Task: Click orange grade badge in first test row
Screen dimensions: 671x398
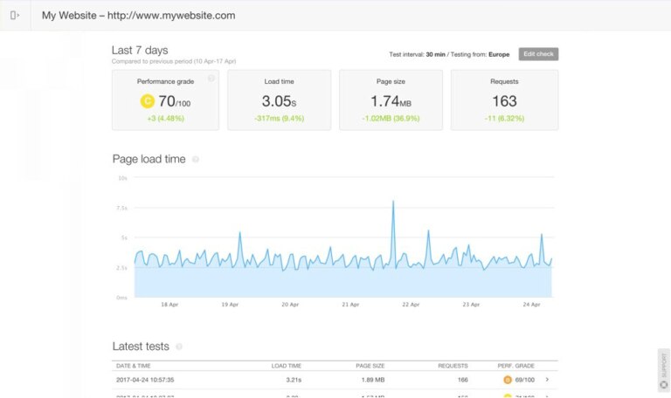Action: click(x=507, y=380)
